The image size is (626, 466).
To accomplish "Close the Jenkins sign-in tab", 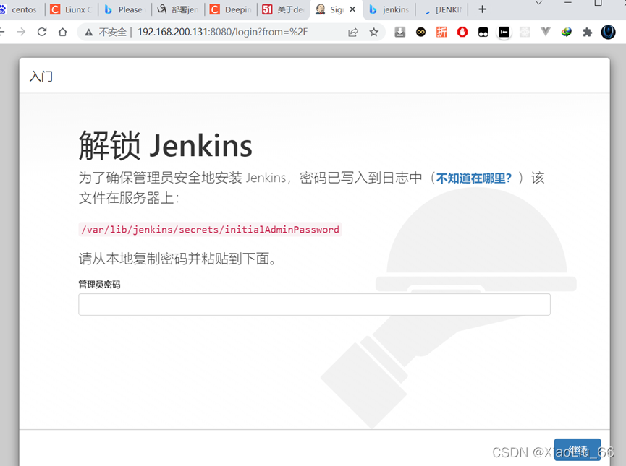I will click(352, 9).
